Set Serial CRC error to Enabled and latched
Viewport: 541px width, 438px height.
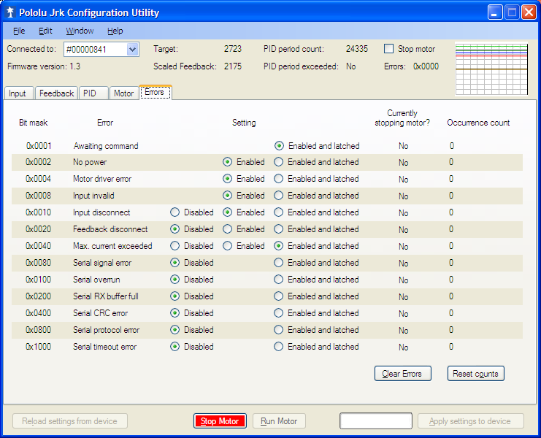[x=278, y=313]
